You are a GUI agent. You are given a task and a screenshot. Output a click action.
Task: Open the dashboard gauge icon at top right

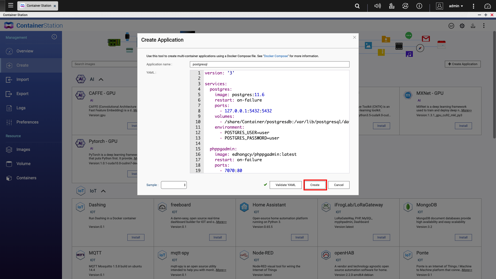click(x=487, y=6)
